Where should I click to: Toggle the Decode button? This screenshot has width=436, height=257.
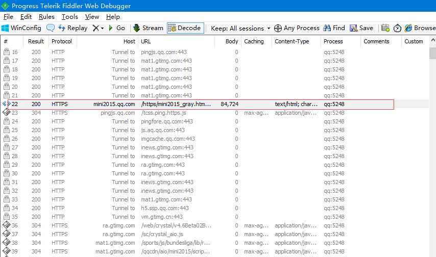[185, 28]
